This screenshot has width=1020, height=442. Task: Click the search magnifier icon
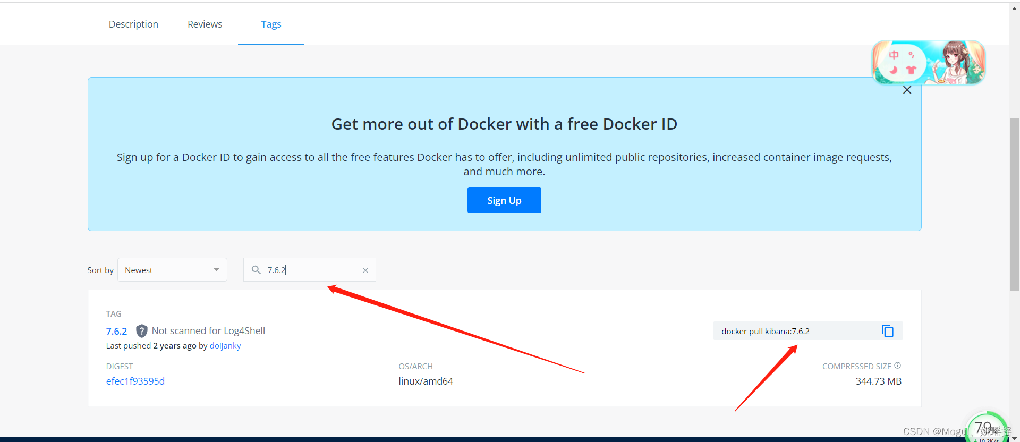256,270
